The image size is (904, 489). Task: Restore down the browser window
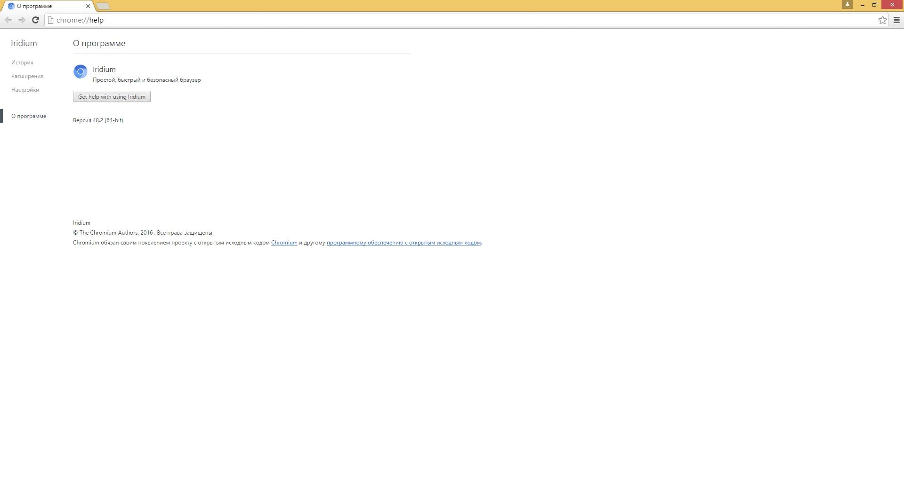coord(874,5)
